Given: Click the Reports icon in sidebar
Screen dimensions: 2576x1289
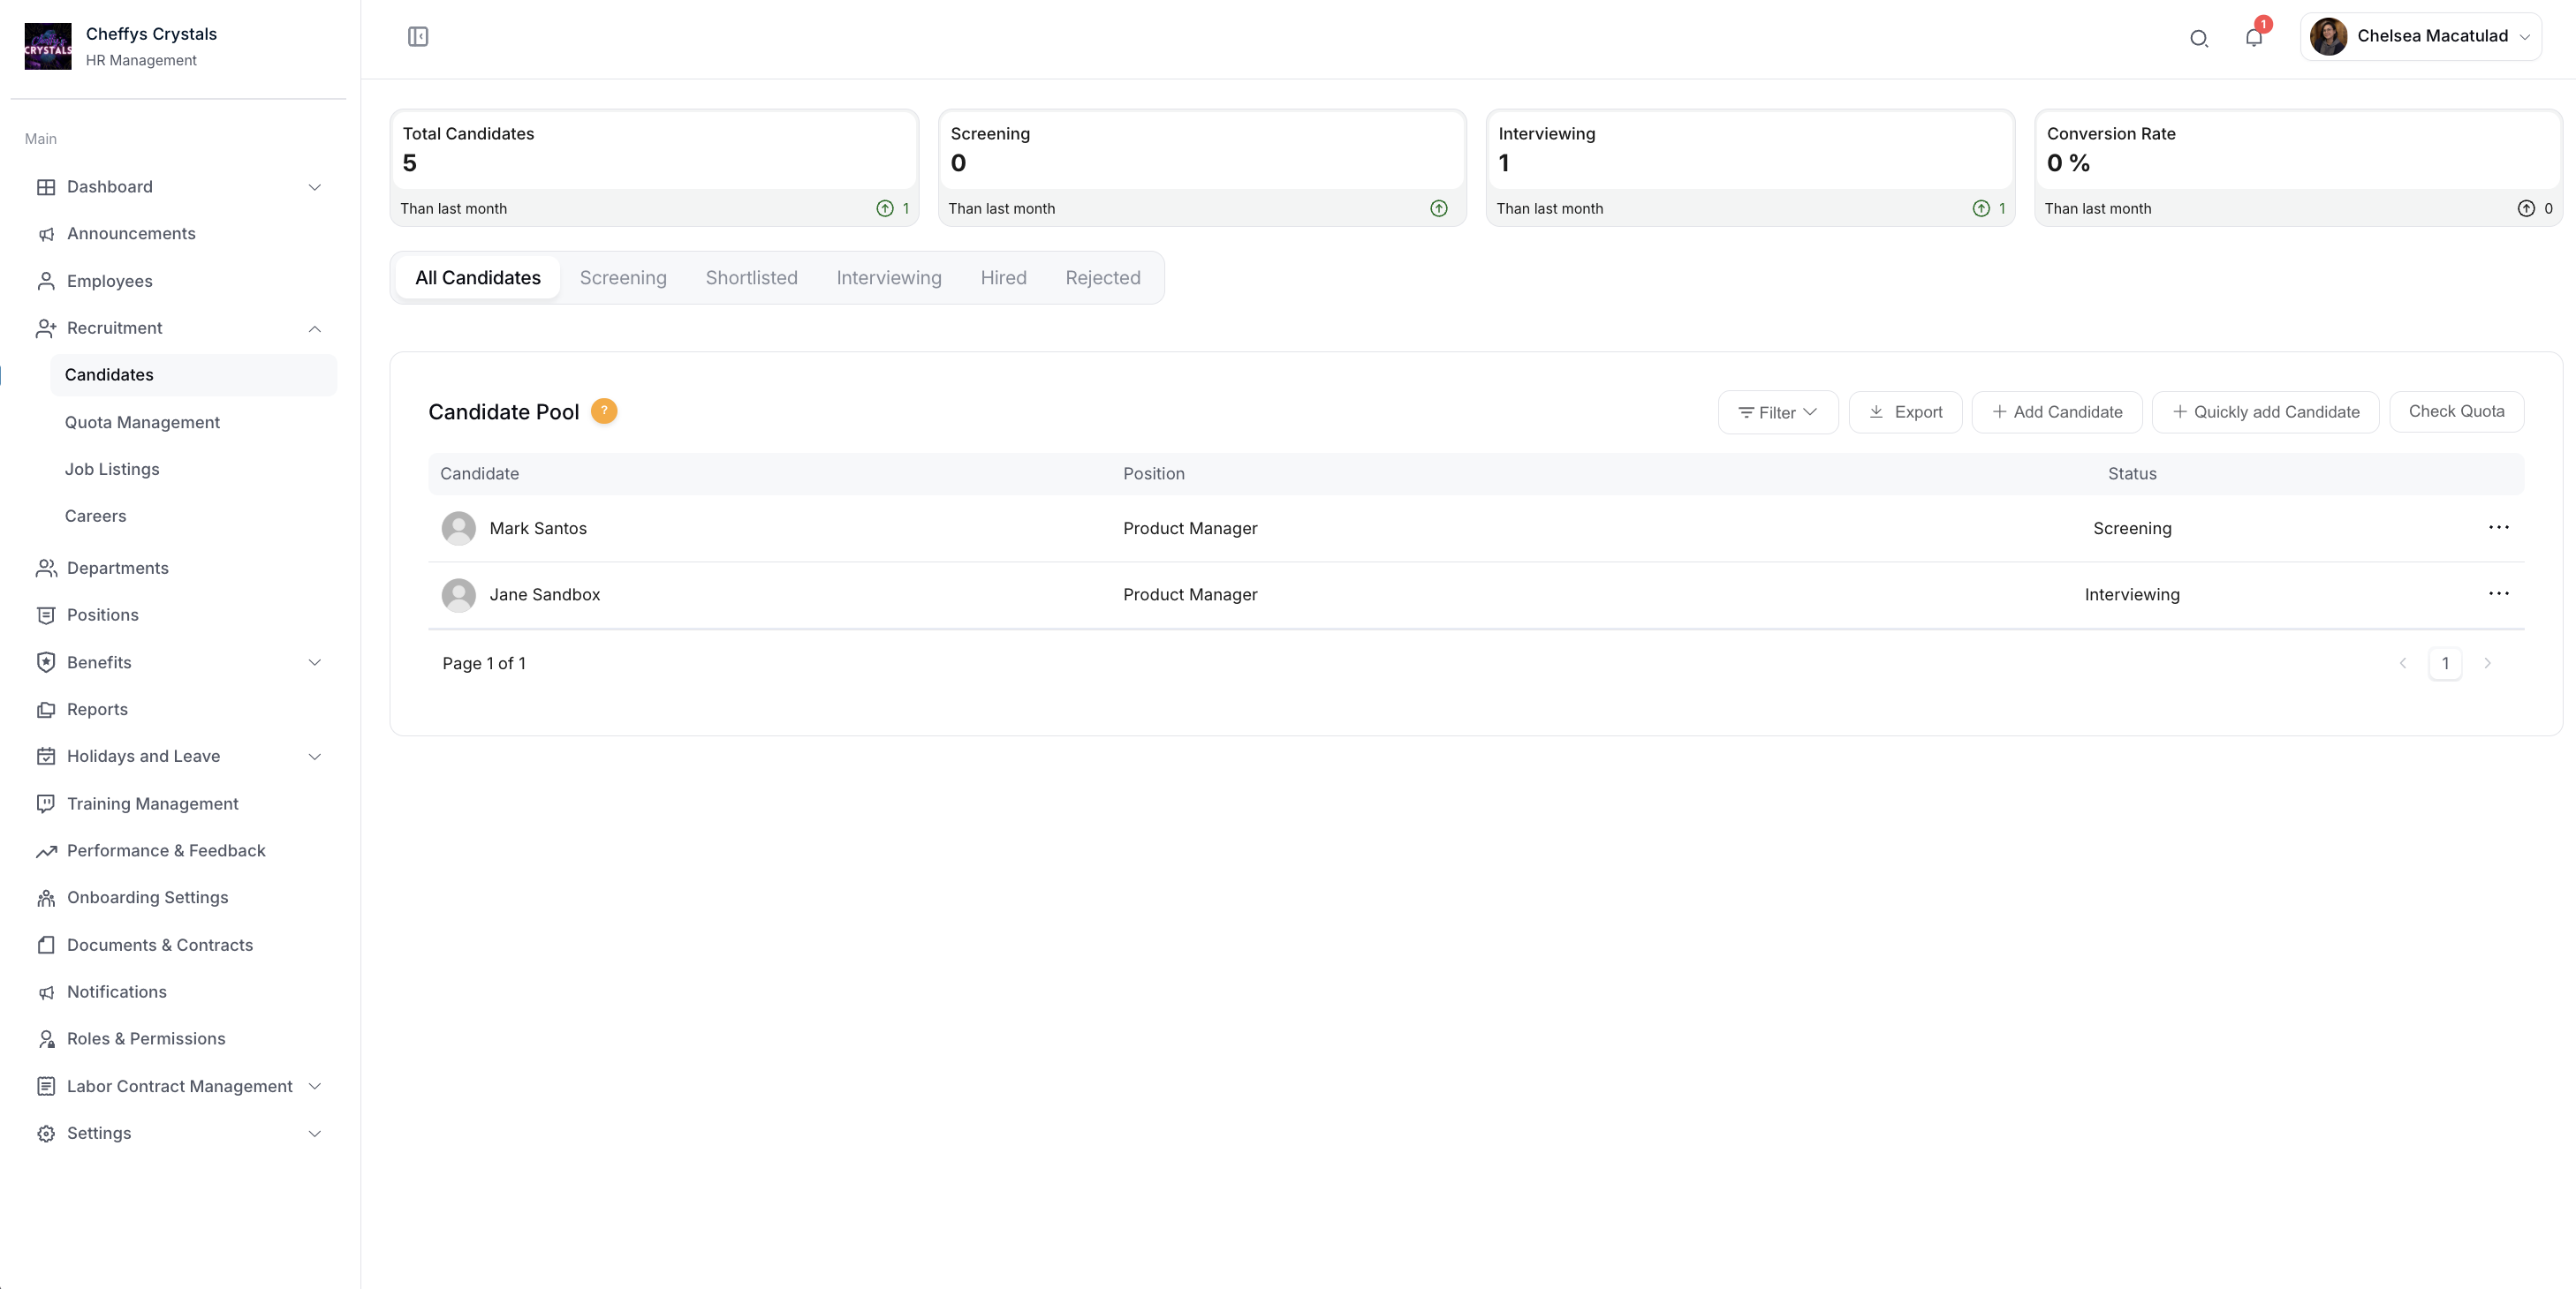Looking at the screenshot, I should 46,710.
